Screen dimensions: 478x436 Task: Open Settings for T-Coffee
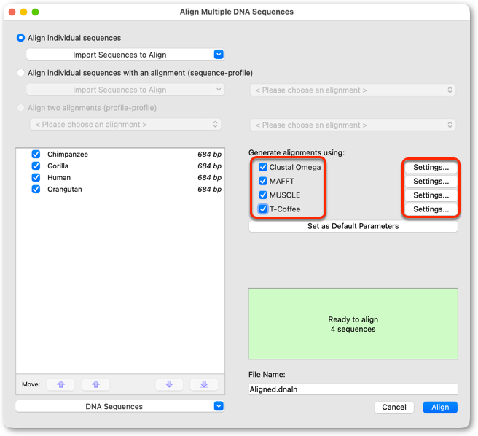[x=431, y=209]
